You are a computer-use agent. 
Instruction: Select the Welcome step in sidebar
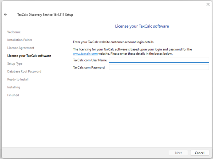pyautogui.click(x=14, y=32)
